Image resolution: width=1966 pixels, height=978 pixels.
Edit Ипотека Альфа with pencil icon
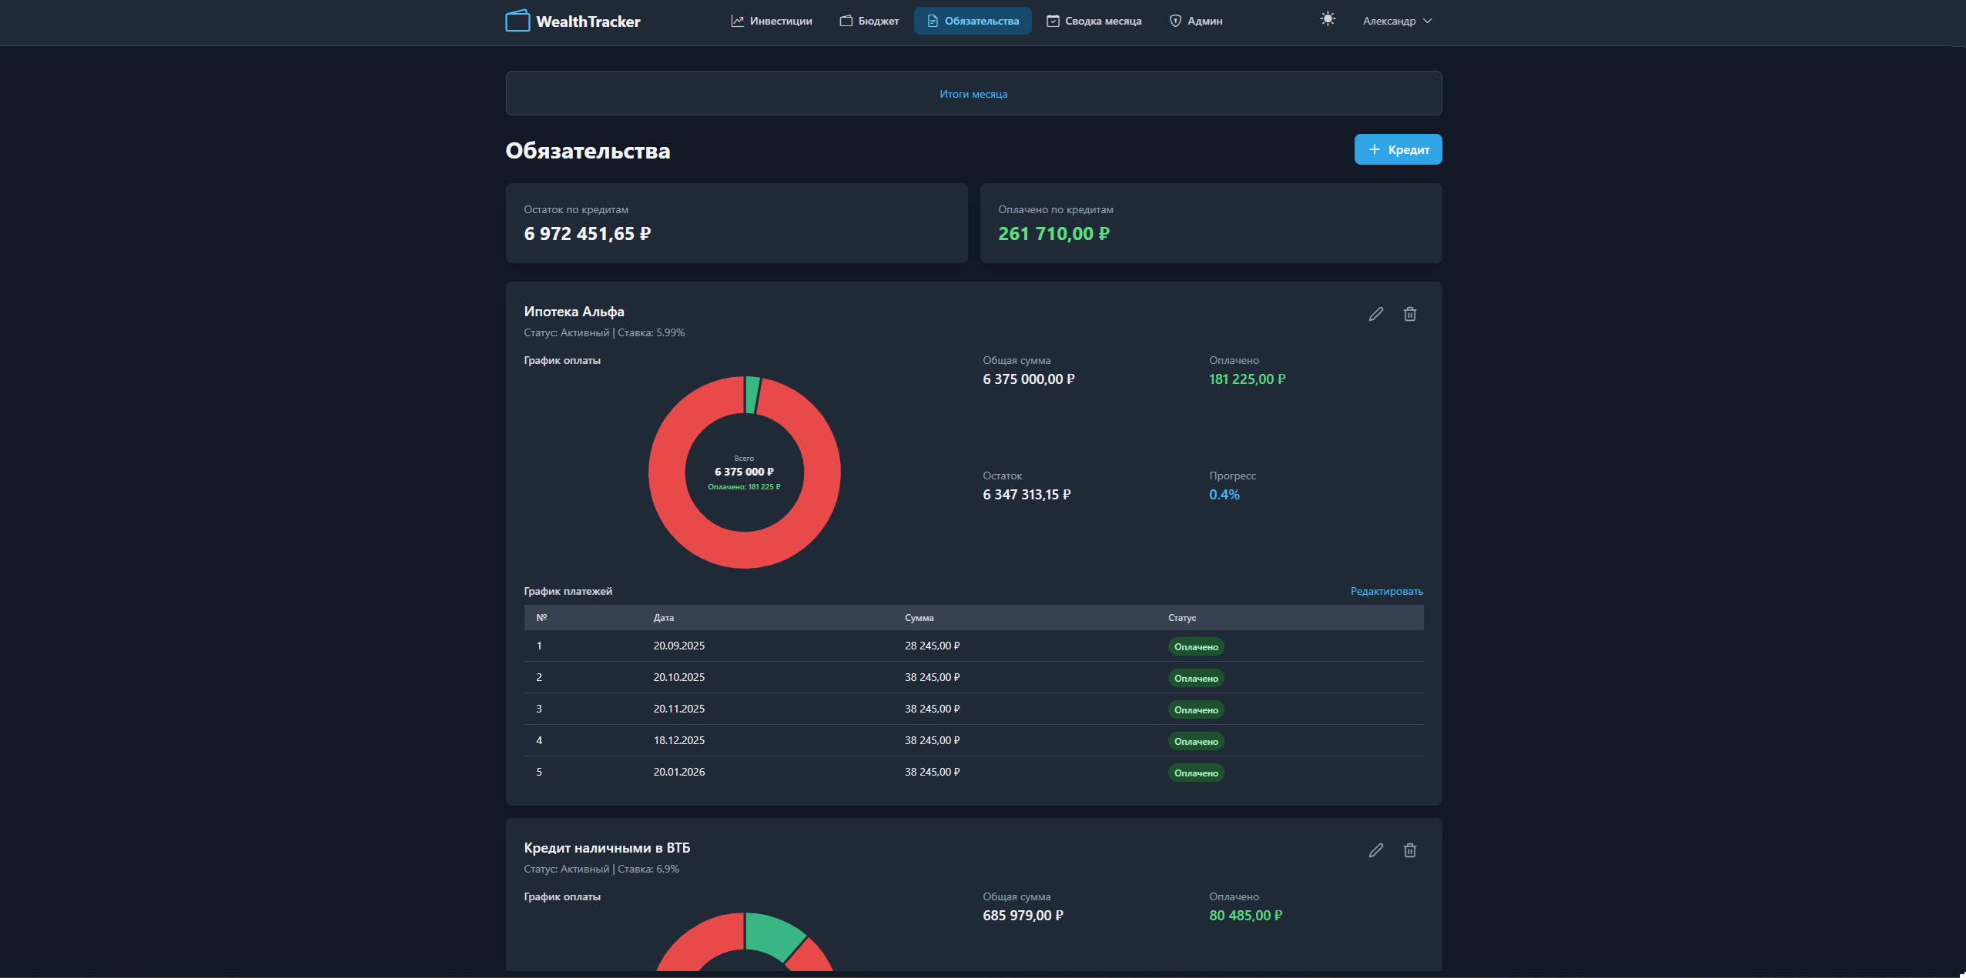1375,314
